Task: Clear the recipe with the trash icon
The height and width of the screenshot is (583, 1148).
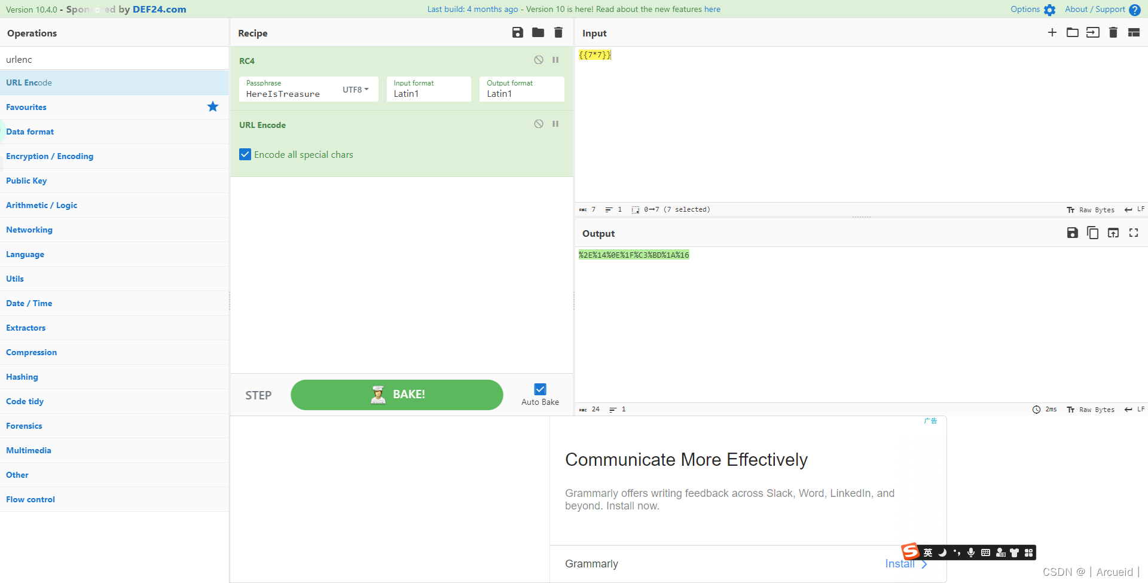Action: (558, 32)
